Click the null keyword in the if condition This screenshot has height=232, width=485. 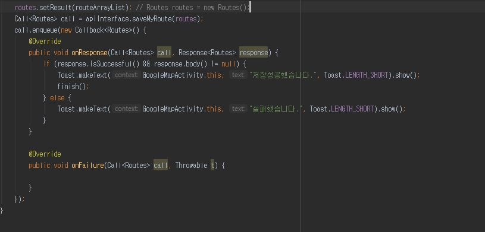coord(229,64)
